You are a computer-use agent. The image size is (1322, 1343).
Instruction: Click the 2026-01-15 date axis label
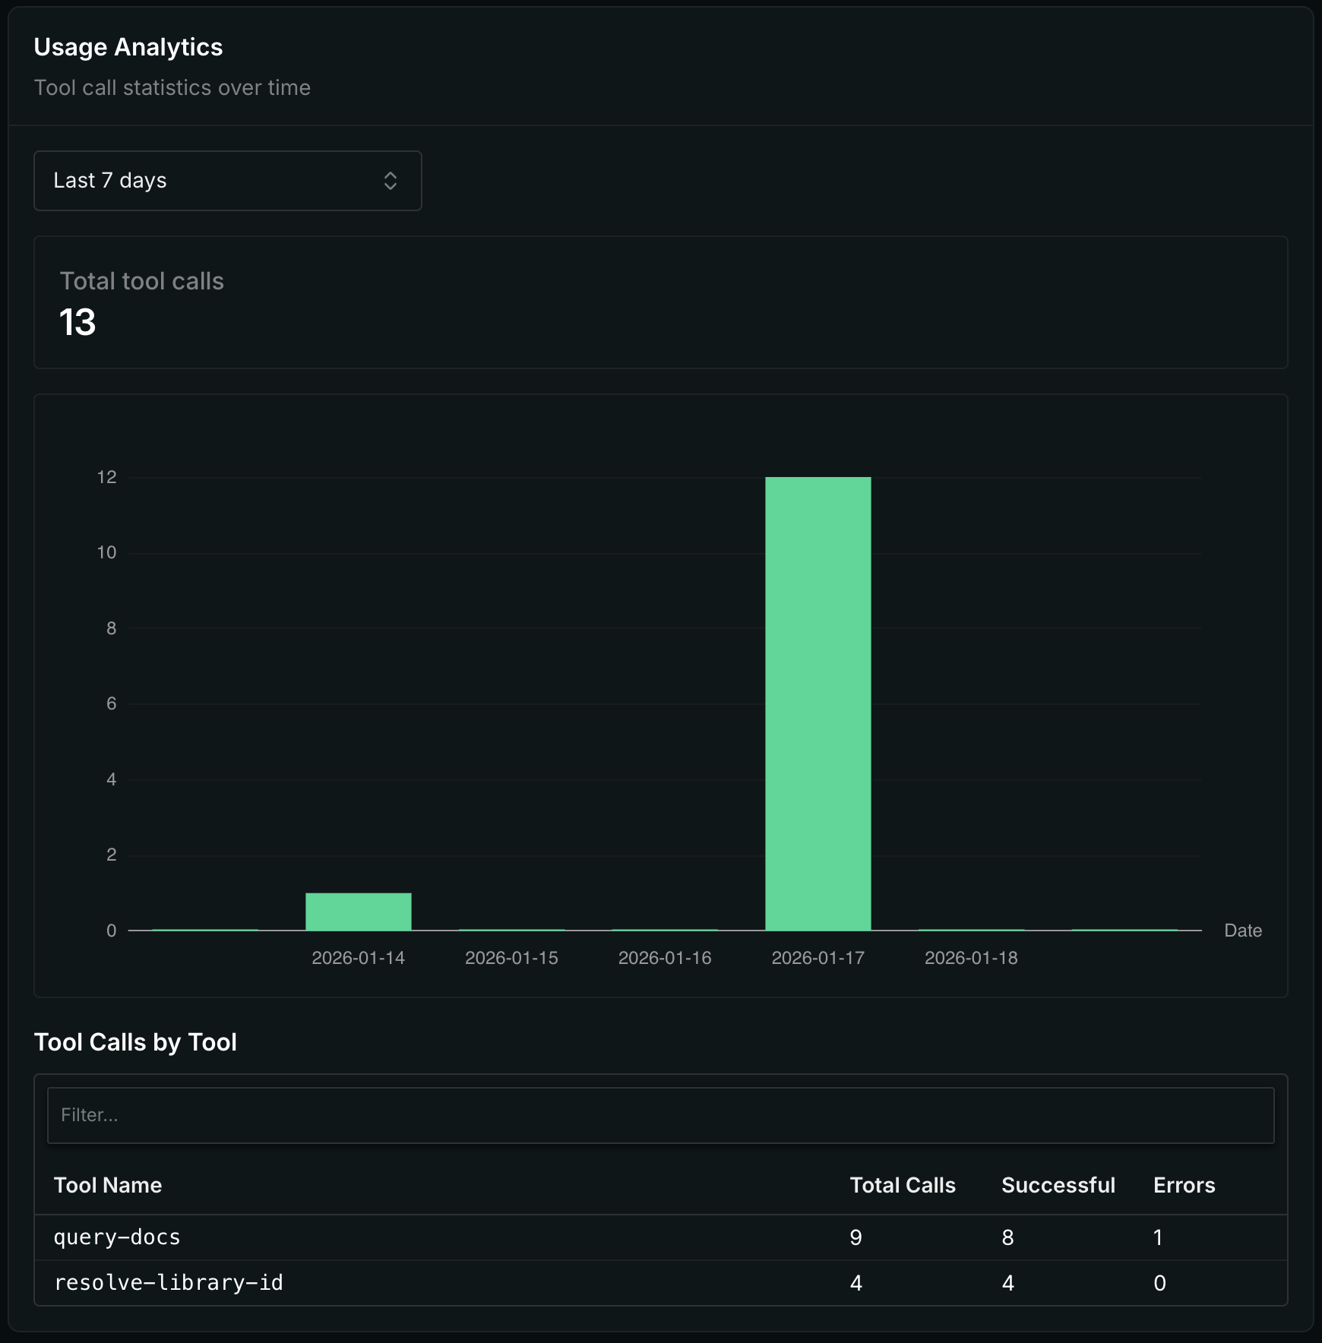click(x=511, y=958)
